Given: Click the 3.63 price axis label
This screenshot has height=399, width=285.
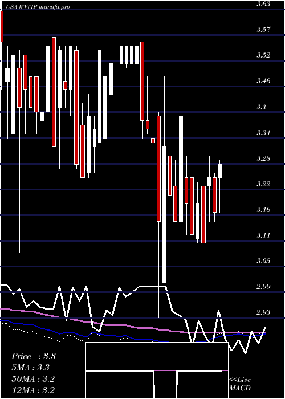Looking at the screenshot, I should tap(263, 4).
